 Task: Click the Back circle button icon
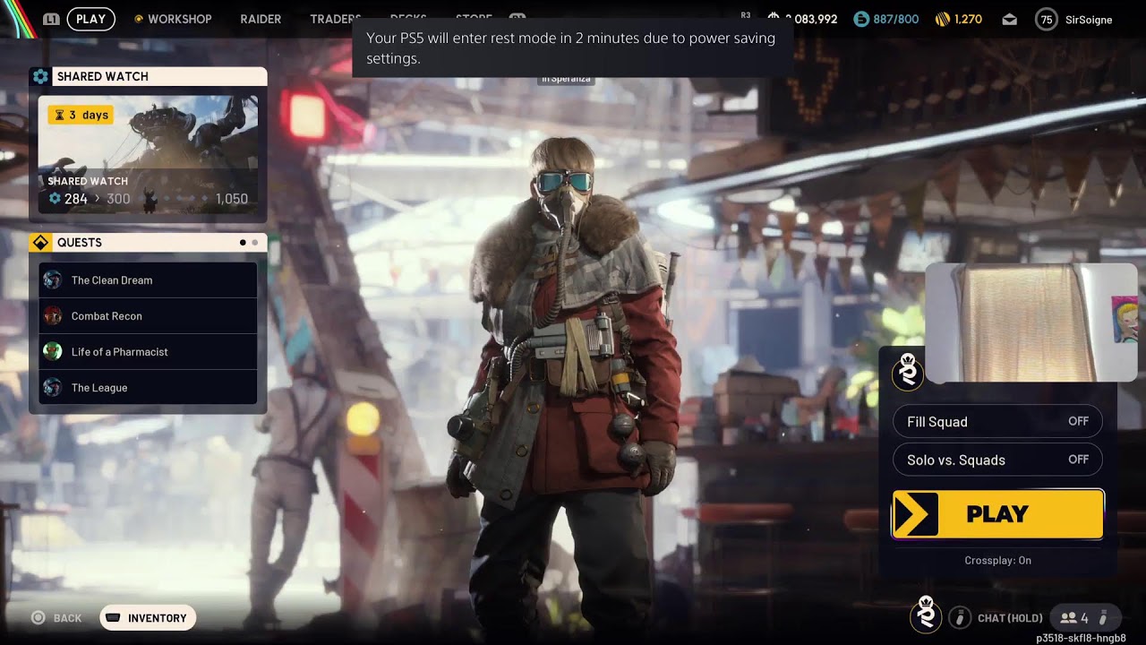point(38,618)
